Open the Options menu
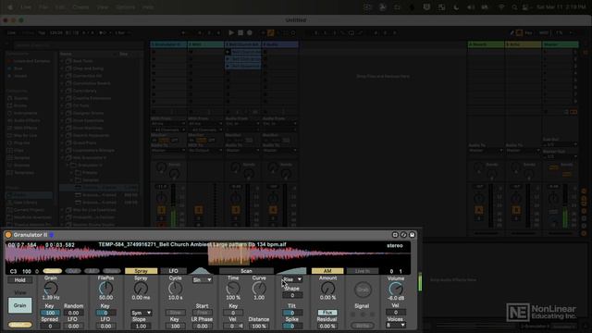Screen dimensions: 592x333 coord(126,7)
